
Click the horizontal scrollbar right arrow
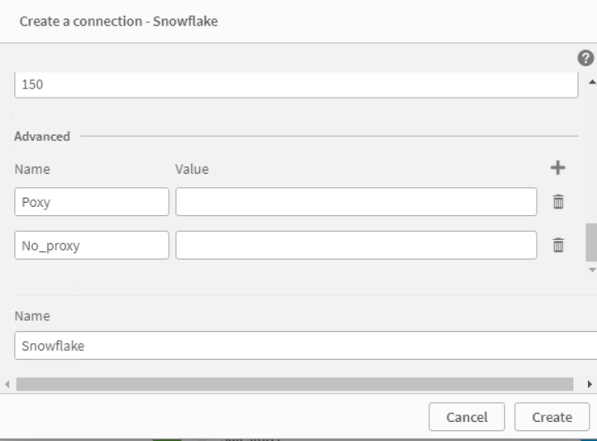590,385
